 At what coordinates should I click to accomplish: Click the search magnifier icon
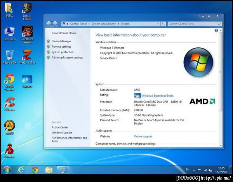[x=219, y=24]
